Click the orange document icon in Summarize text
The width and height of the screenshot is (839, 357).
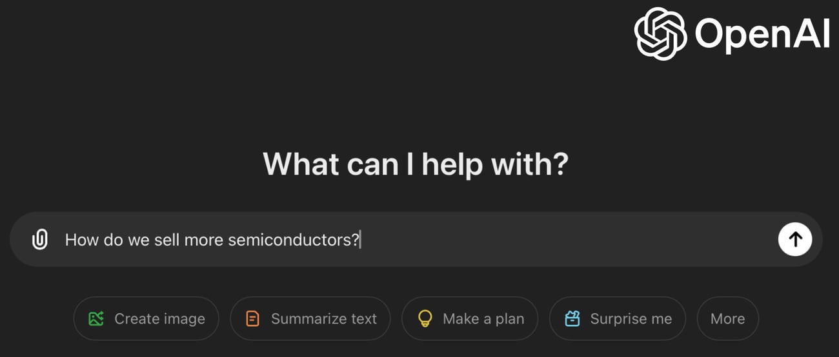(x=253, y=318)
